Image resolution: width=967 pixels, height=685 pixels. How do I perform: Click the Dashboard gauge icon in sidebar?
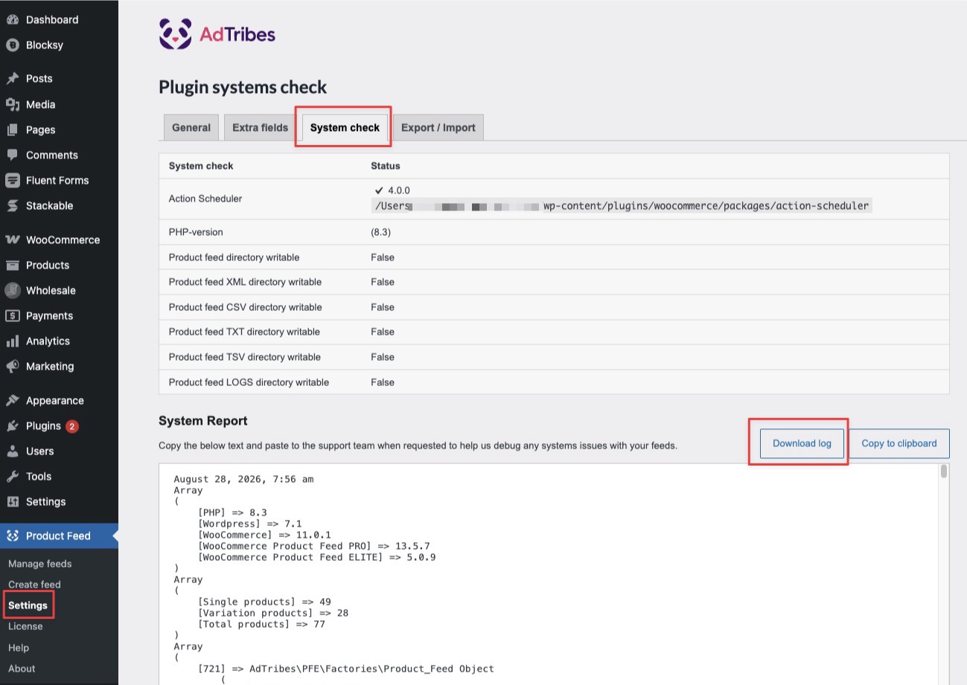click(x=12, y=19)
